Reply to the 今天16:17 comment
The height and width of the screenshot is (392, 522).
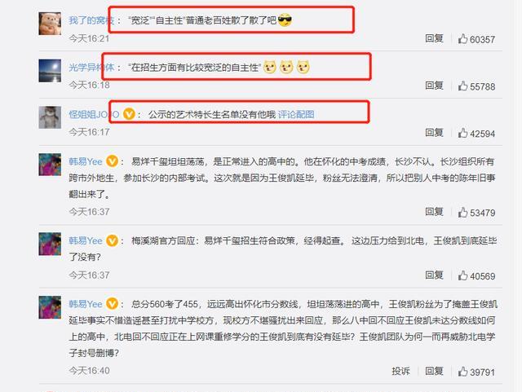click(434, 133)
